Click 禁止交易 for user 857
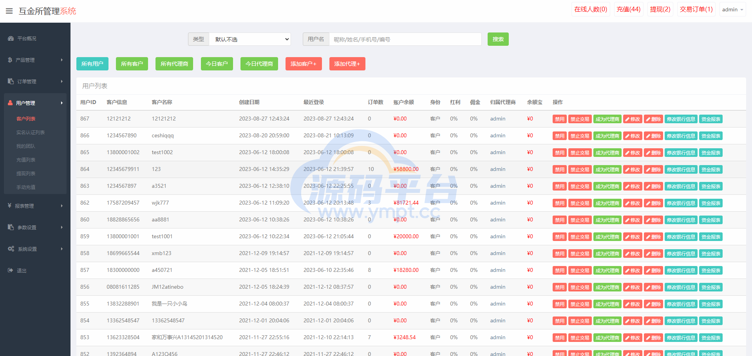The image size is (752, 356). [580, 271]
